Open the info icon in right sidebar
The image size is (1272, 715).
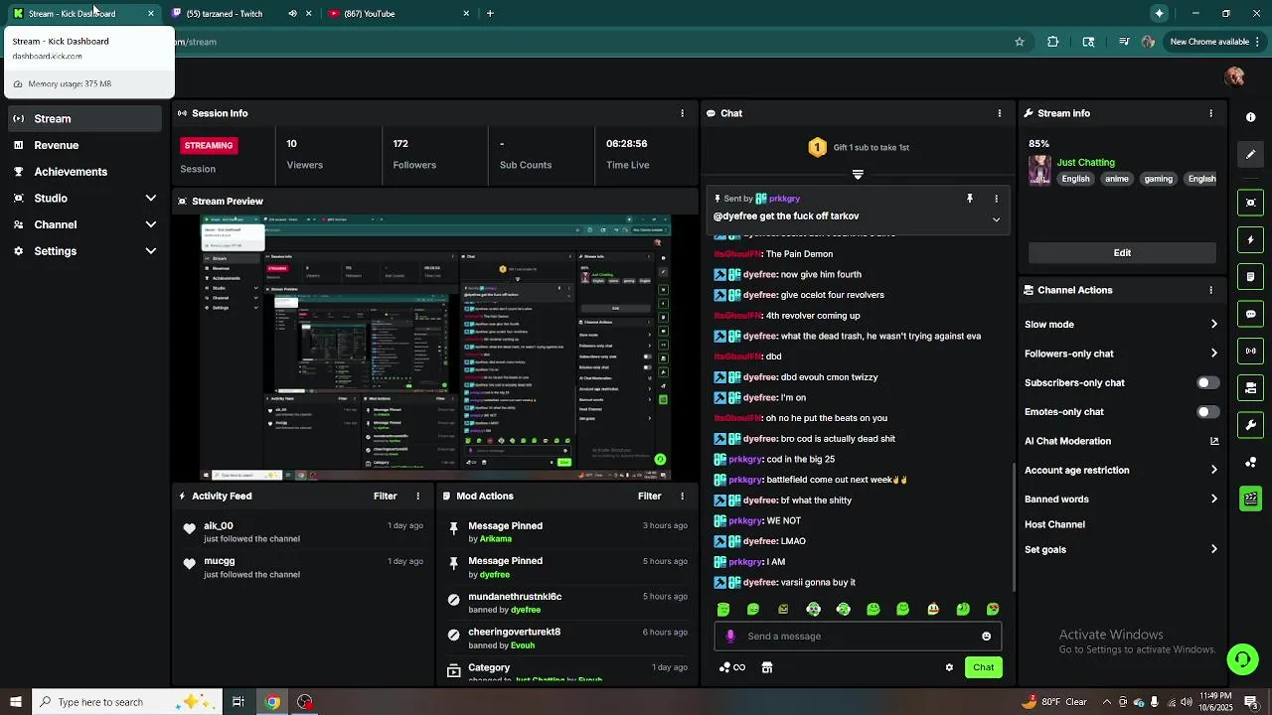tap(1250, 117)
